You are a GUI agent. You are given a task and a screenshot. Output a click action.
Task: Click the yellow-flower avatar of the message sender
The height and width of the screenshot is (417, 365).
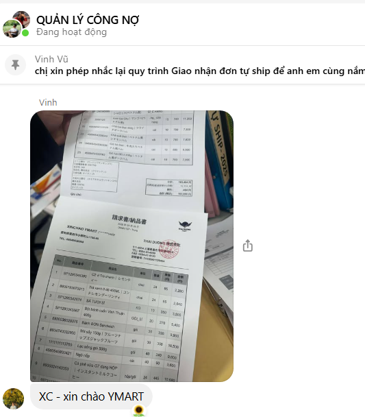13,398
